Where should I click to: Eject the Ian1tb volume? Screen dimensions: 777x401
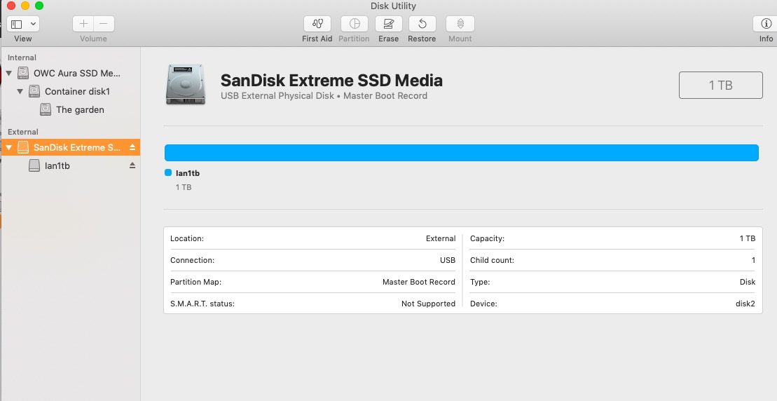[132, 165]
